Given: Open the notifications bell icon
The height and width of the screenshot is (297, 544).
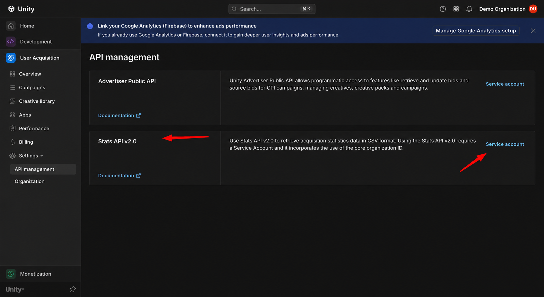Looking at the screenshot, I should pos(469,9).
